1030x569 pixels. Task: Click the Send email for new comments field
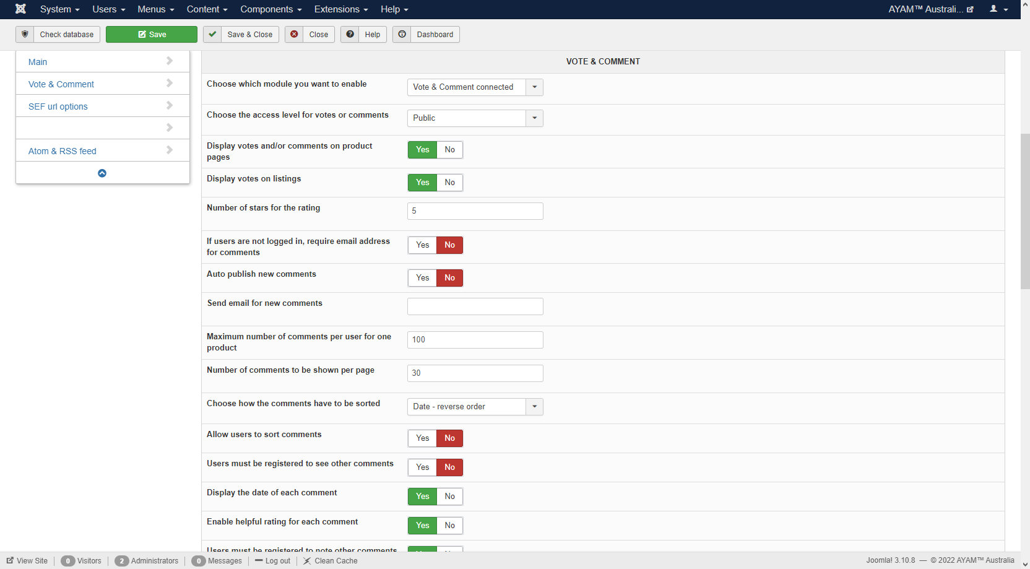point(475,306)
